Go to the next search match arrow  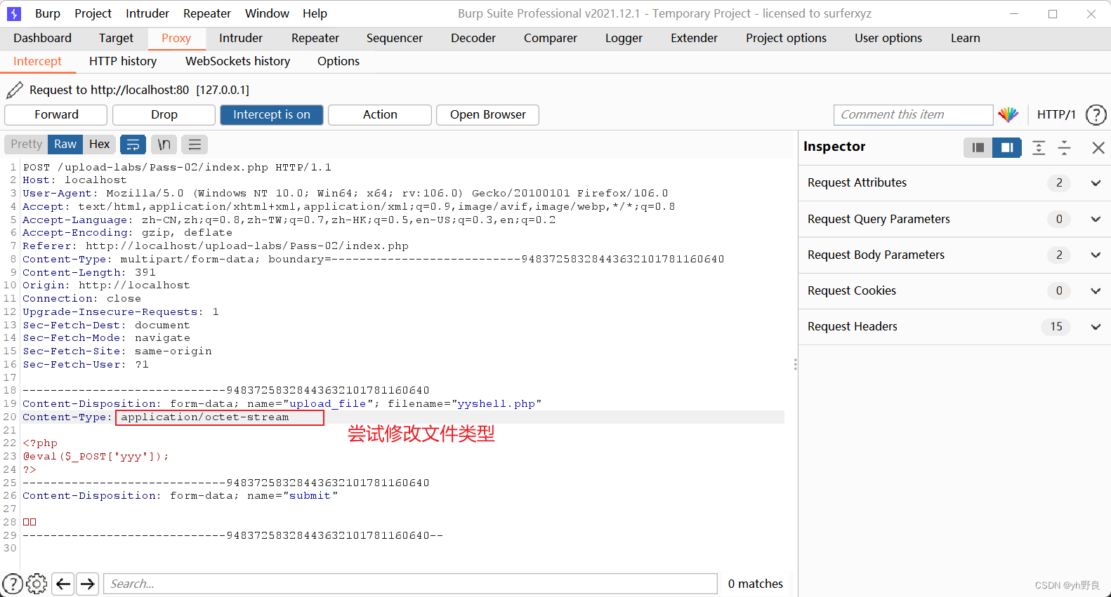point(87,584)
